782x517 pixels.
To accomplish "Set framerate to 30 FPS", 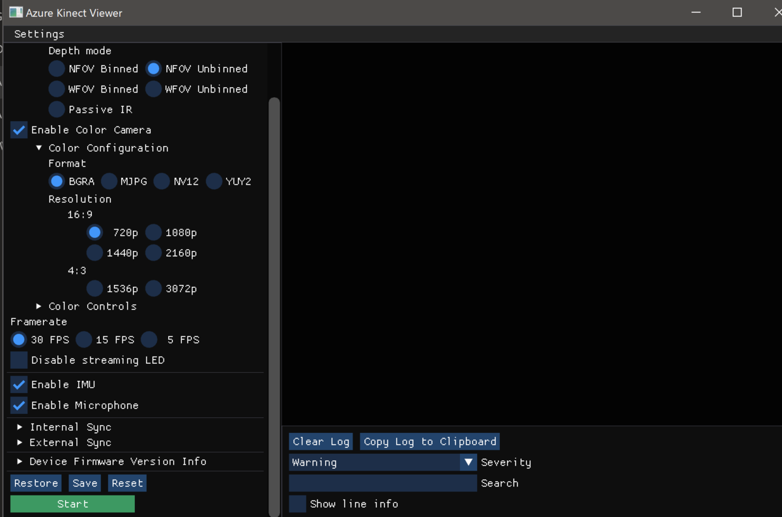I will tap(19, 340).
